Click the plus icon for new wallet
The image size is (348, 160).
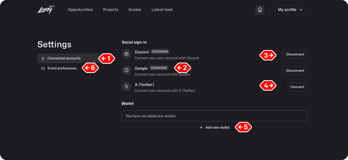(201, 127)
